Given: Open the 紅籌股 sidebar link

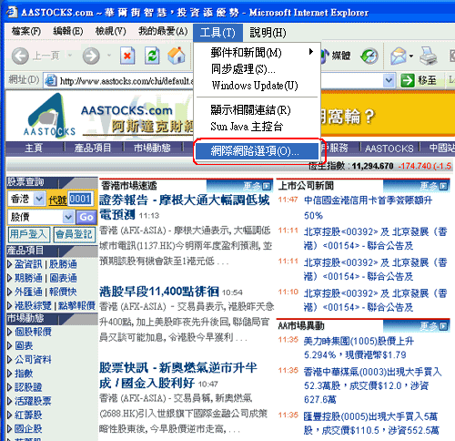Looking at the screenshot, I should [28, 415].
